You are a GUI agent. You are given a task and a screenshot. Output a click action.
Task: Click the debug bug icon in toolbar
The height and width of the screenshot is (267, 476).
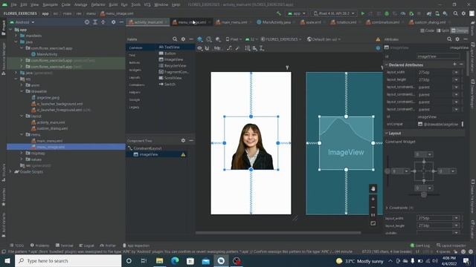387,13
